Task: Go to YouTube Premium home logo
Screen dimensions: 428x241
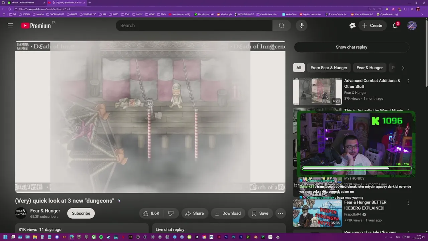Action: (x=36, y=25)
